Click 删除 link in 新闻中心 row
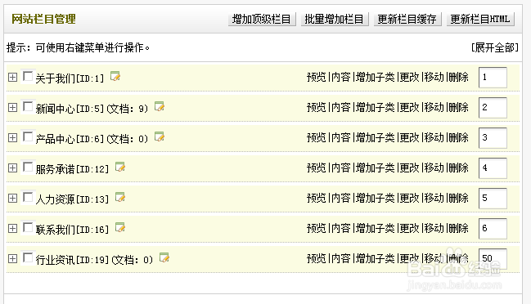531x304 pixels. [x=458, y=107]
